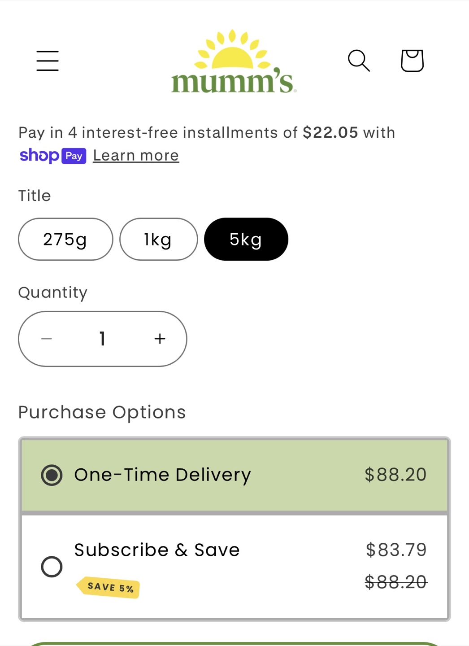Select the 275g size option
Image resolution: width=469 pixels, height=646 pixels.
click(65, 239)
